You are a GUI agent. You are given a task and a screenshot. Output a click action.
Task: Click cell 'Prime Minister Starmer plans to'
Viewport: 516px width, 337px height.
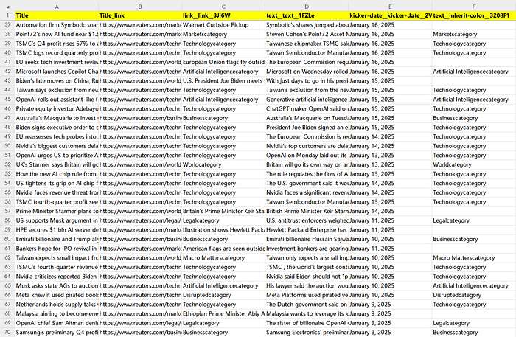tap(57, 212)
